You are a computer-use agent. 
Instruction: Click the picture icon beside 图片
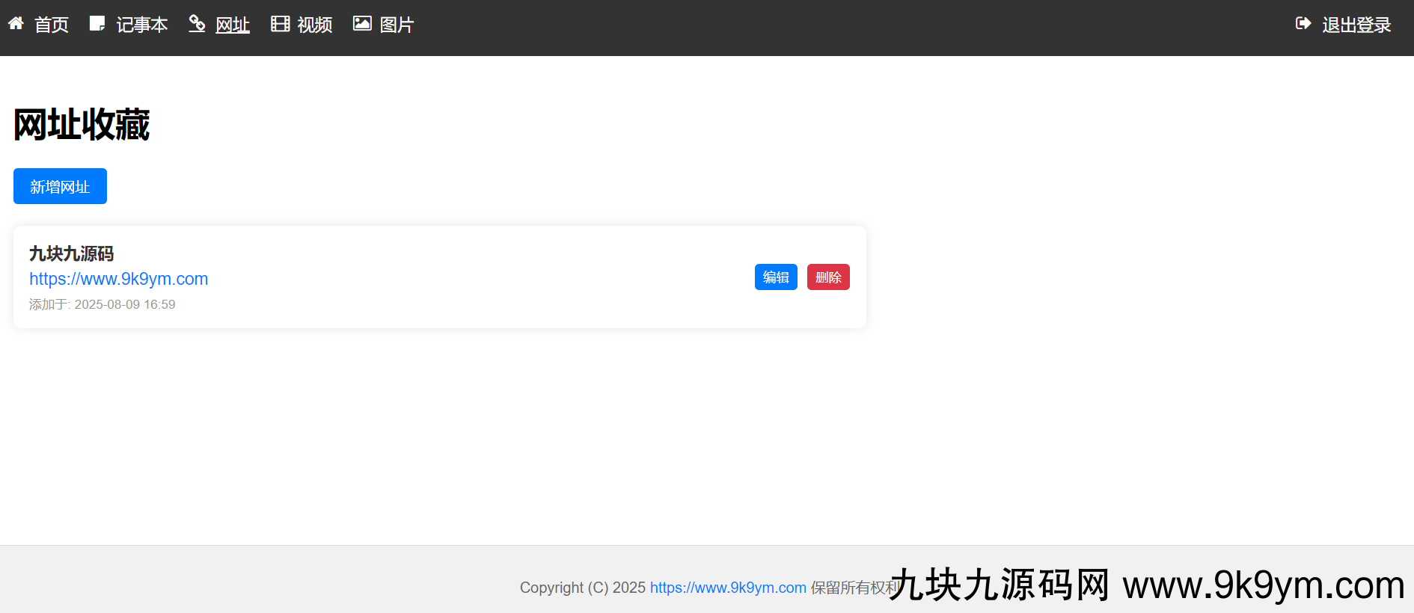click(362, 24)
